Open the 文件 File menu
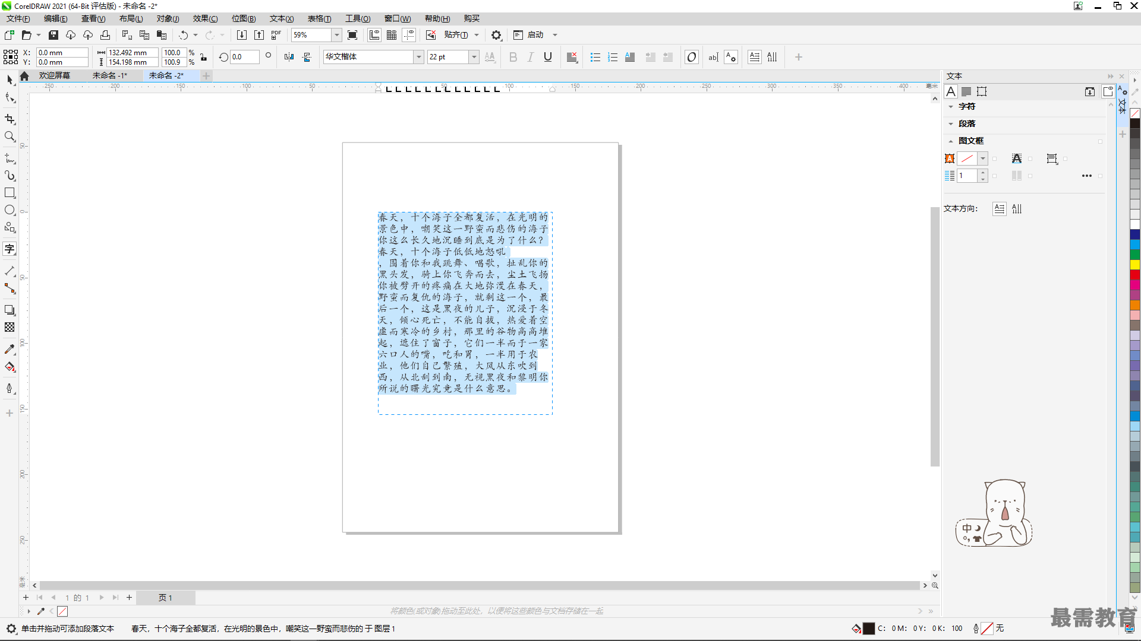 point(18,18)
